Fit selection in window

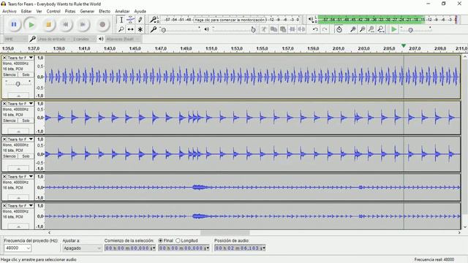371,29
